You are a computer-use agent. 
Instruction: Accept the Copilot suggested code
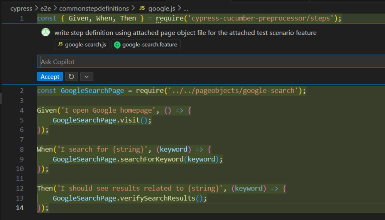pyautogui.click(x=50, y=76)
